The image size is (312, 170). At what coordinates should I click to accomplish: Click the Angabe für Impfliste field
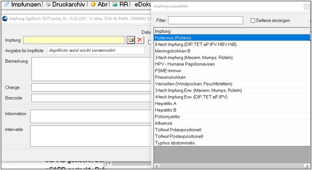click(x=96, y=50)
